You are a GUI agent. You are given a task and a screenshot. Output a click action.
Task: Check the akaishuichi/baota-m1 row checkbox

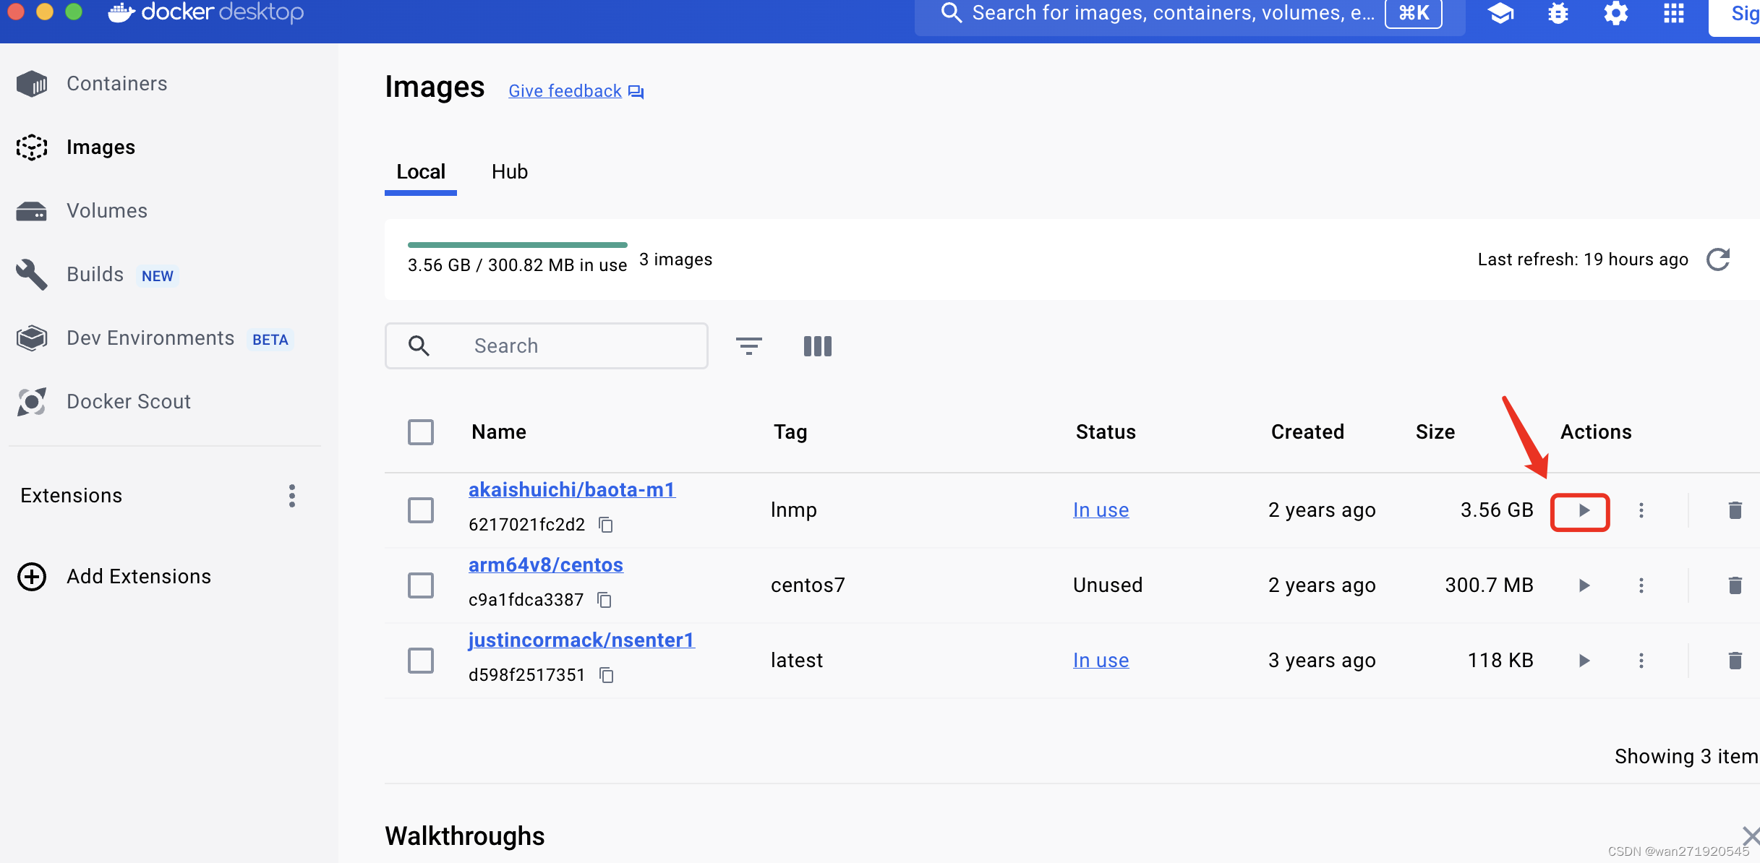coord(421,510)
